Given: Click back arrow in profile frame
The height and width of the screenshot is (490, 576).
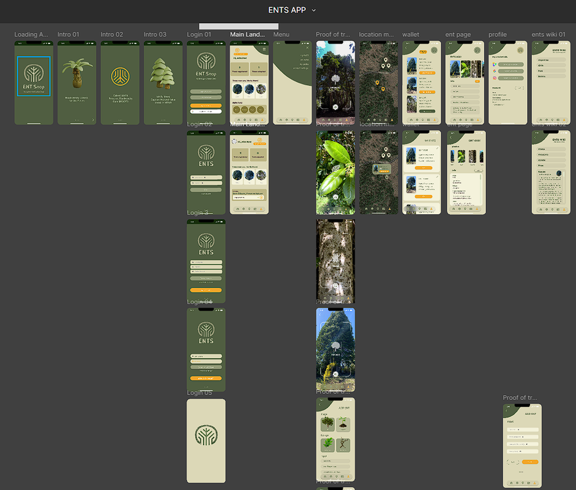Looking at the screenshot, I should (492, 48).
